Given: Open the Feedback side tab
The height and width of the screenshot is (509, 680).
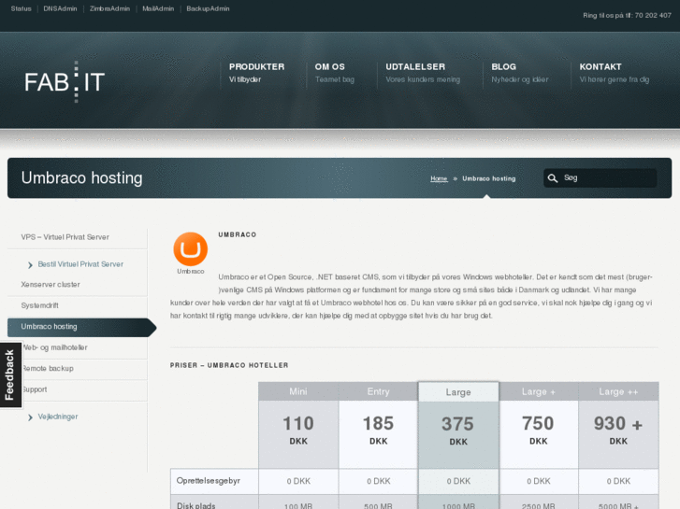Looking at the screenshot, I should pos(10,375).
